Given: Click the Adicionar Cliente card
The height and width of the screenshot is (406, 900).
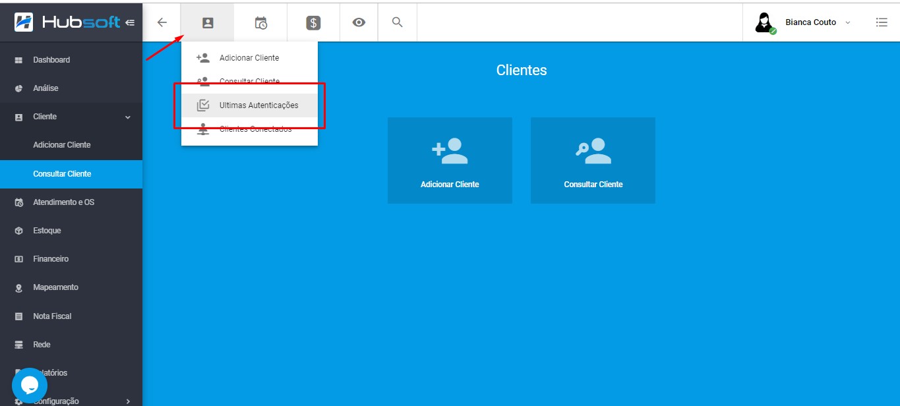Looking at the screenshot, I should pos(450,160).
